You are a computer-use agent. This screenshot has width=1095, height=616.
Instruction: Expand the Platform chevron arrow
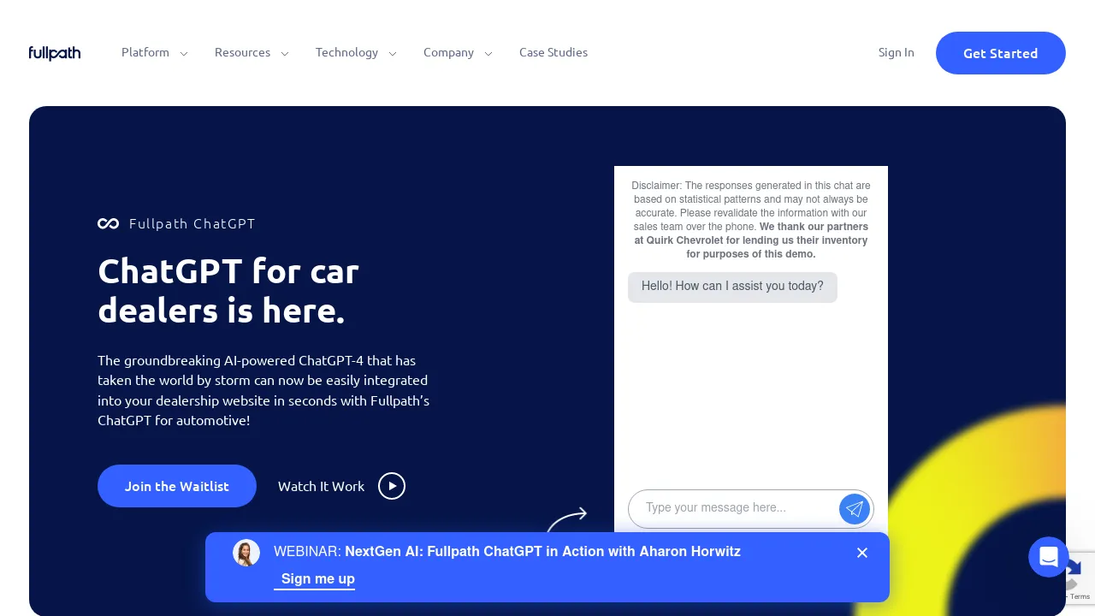tap(184, 53)
